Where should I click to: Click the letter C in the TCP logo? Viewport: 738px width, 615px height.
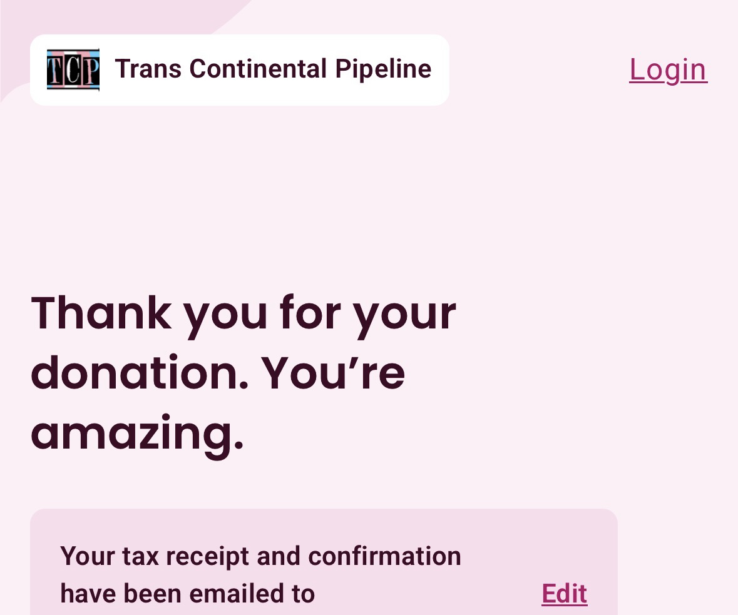tap(73, 71)
